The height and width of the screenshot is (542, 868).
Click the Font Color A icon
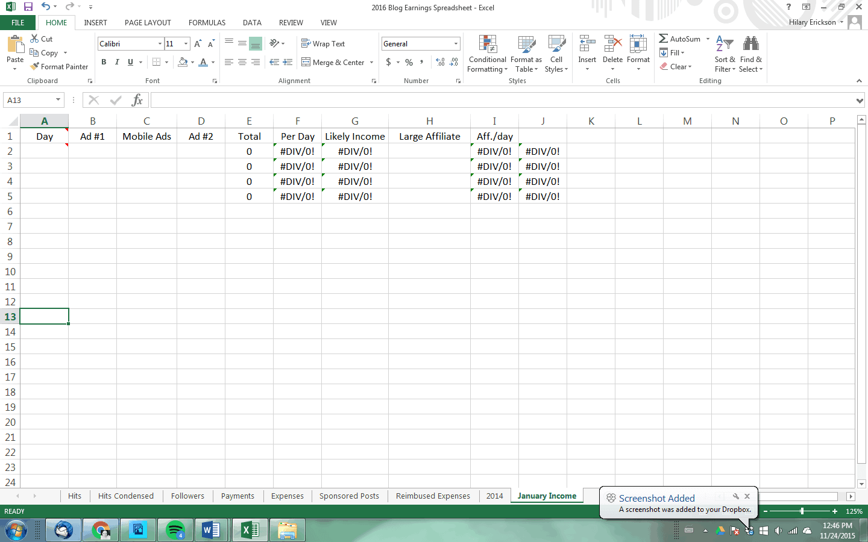(x=203, y=62)
